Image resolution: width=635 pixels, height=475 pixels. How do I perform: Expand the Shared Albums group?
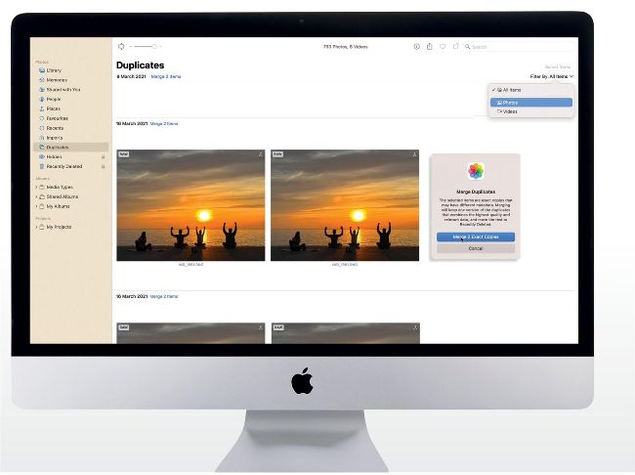click(36, 196)
